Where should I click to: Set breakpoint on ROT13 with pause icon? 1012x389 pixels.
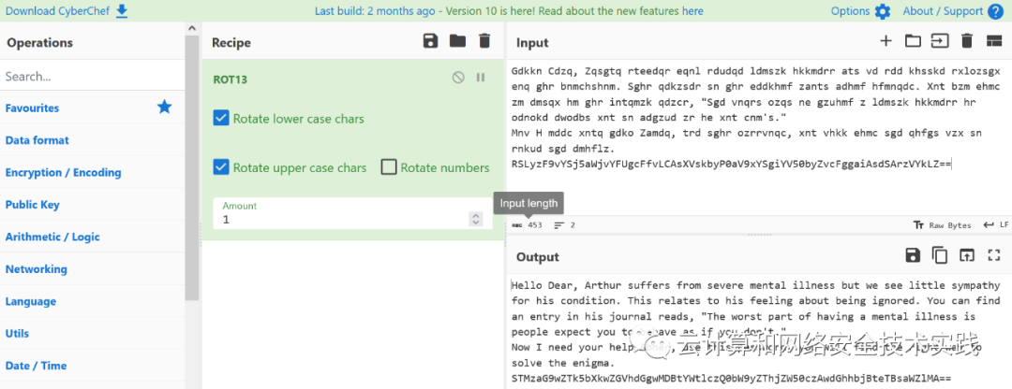click(x=481, y=78)
